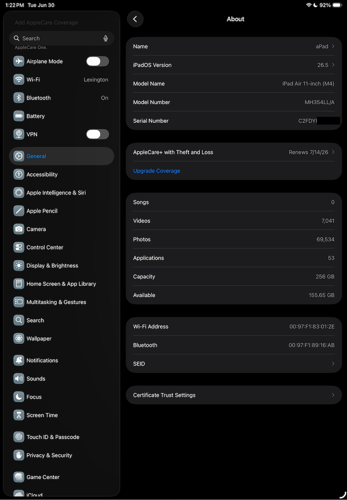Select Wallpaper from settings list
Viewport: 347px width, 500px height.
tap(61, 339)
